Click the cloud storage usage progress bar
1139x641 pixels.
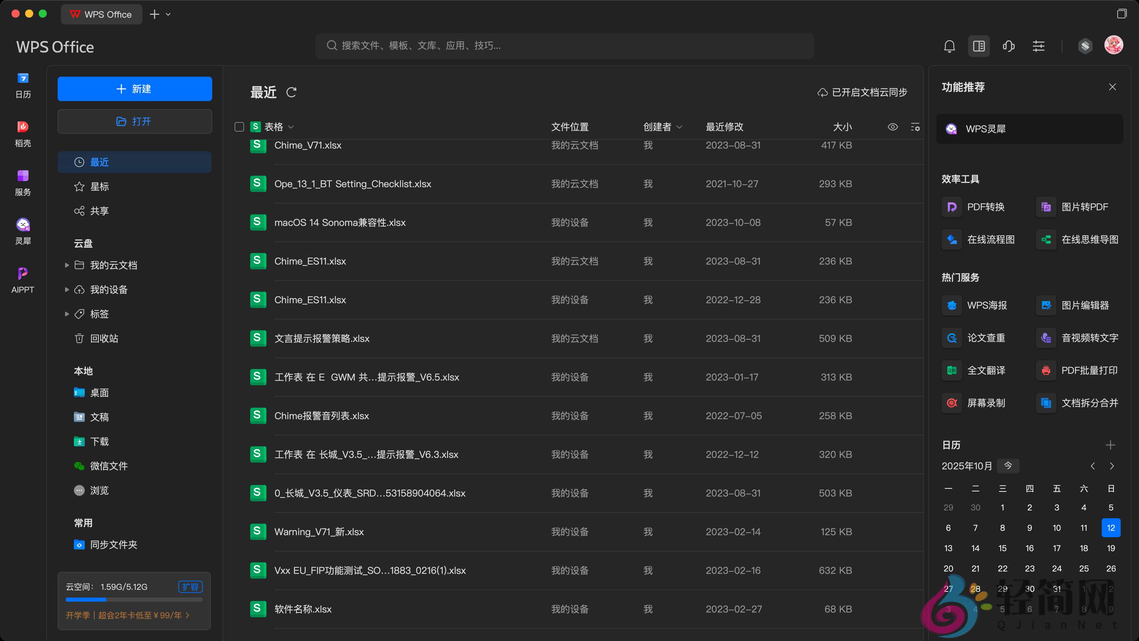(134, 600)
